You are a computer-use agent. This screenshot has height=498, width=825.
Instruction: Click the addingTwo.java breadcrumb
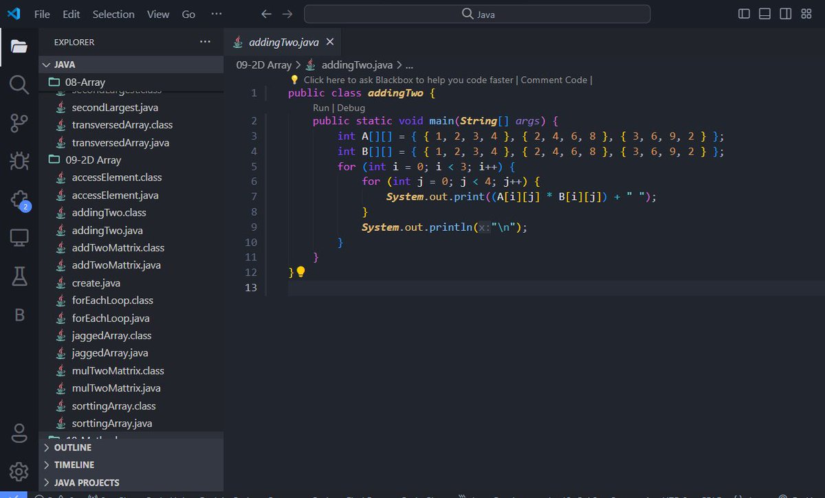point(357,65)
